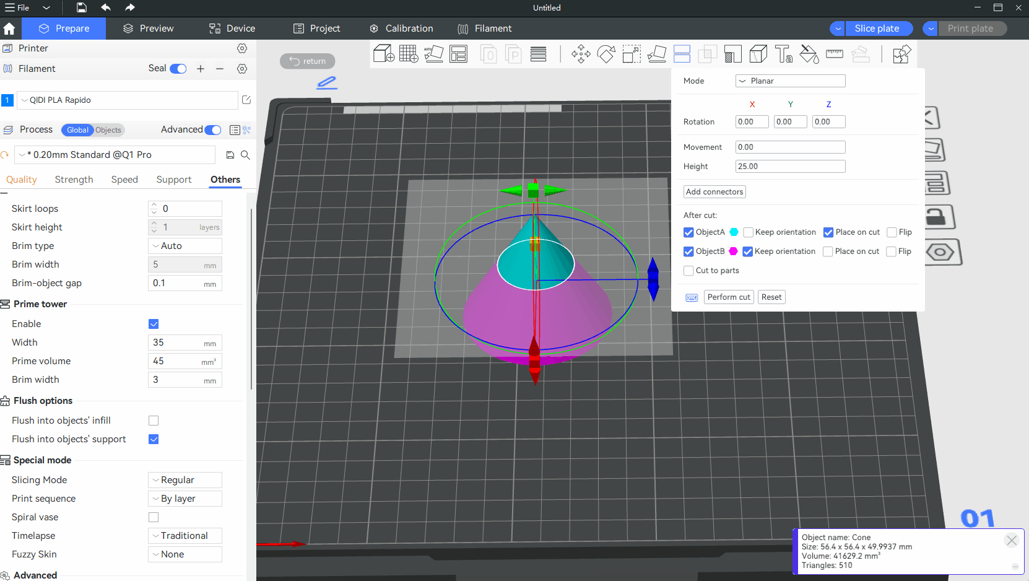Viewport: 1029px width, 581px height.
Task: Select the Color painting bucket tool
Action: [x=809, y=54]
